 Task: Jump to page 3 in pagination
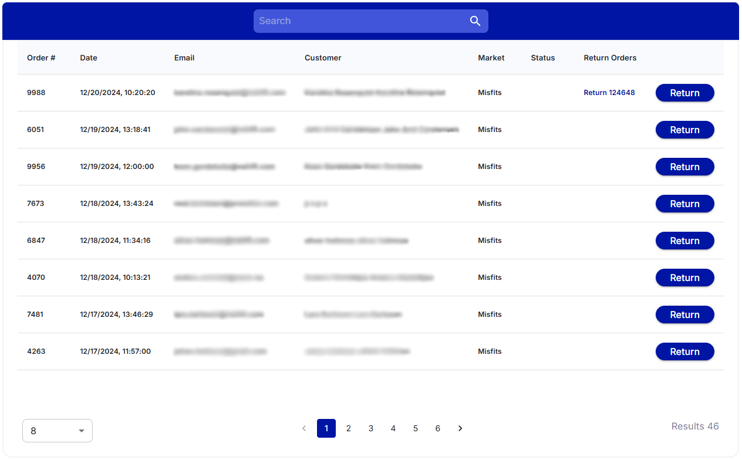click(371, 428)
